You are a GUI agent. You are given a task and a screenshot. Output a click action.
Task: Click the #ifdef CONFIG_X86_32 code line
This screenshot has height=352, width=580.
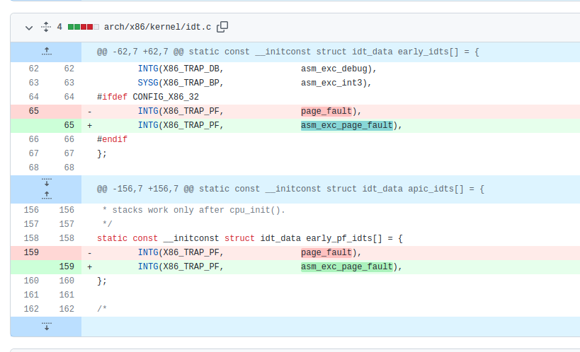tap(147, 97)
